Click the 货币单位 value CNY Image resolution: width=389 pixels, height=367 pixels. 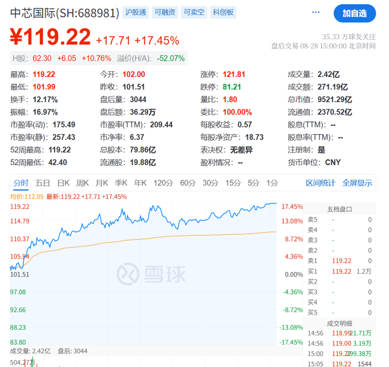point(333,163)
